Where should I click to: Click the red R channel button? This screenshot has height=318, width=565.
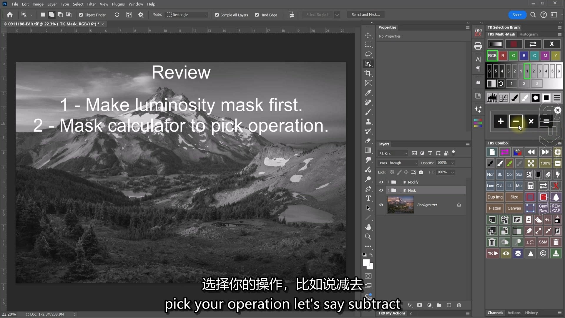tap(503, 56)
